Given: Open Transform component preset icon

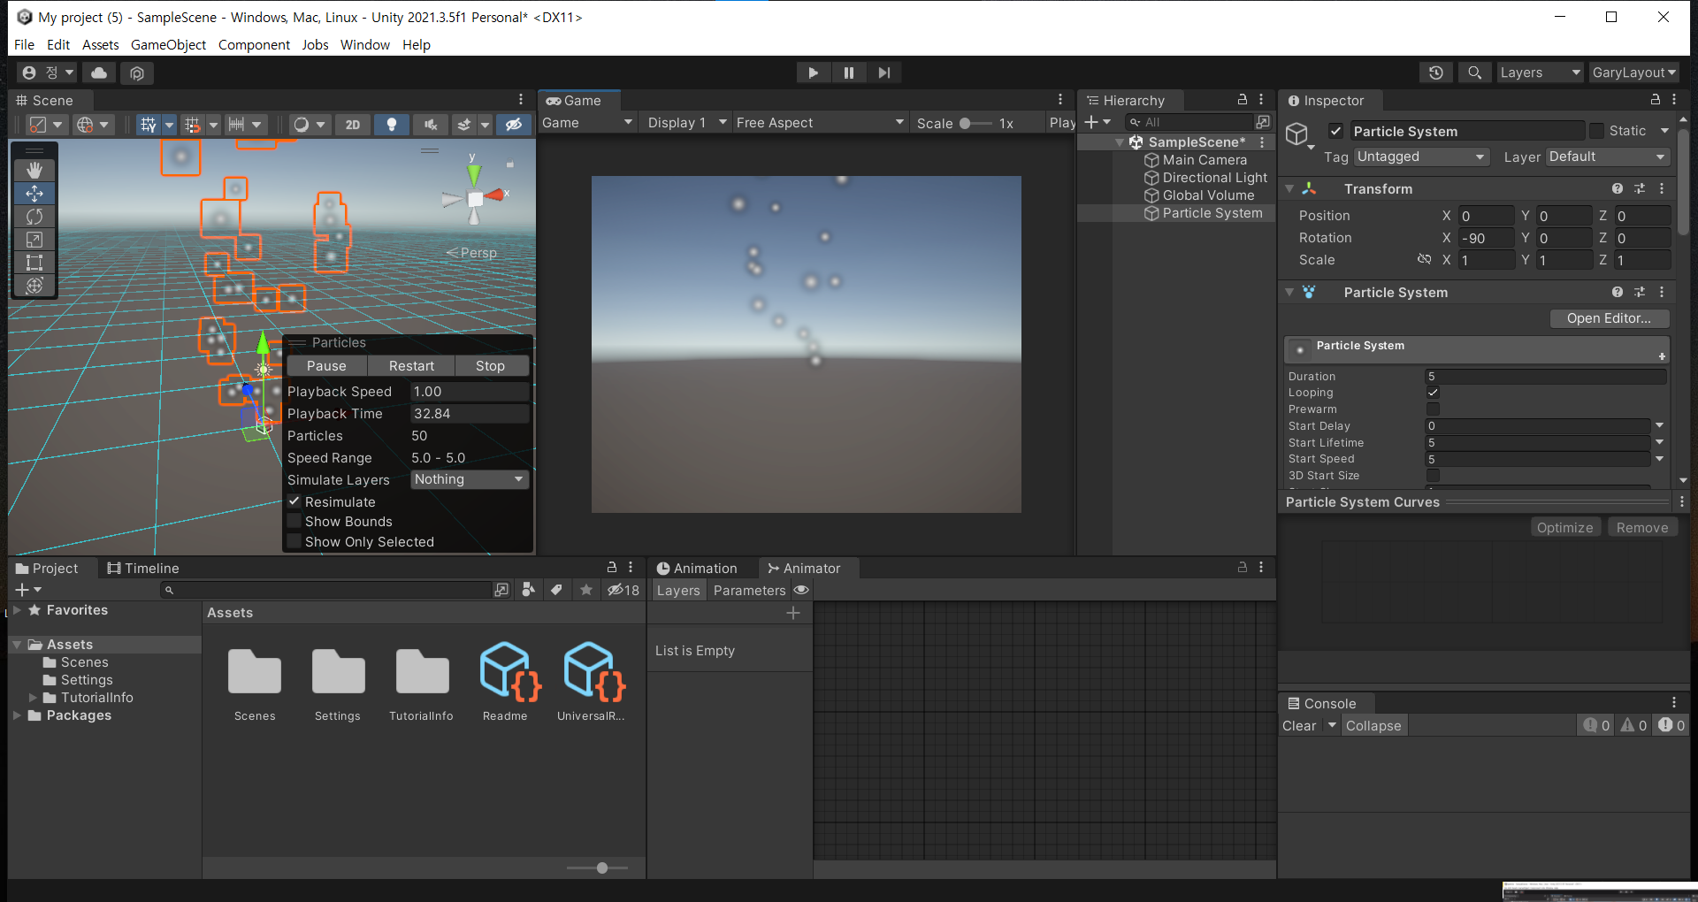Looking at the screenshot, I should [x=1639, y=188].
